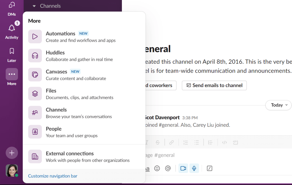Open the emoji picker
292x185 pixels.
point(157,168)
